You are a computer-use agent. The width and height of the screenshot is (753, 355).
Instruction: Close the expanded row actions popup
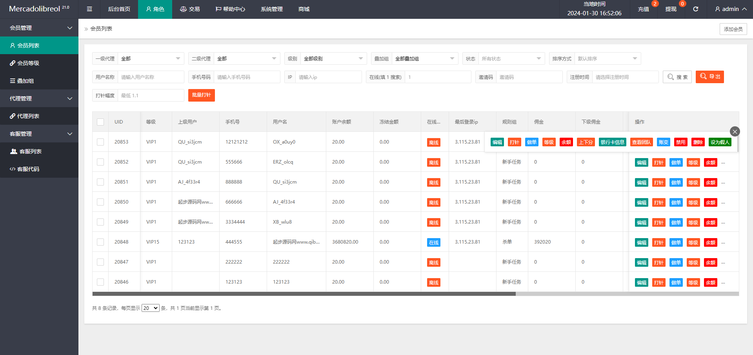735,131
